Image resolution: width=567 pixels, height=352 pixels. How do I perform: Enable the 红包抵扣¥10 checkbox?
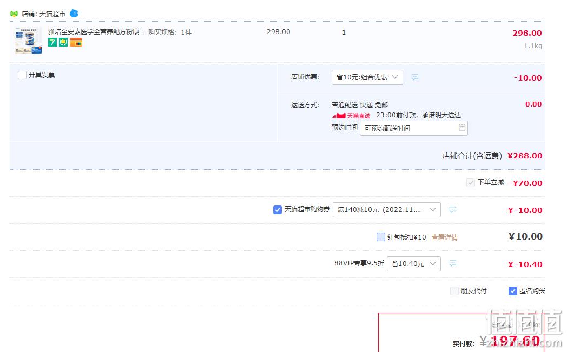click(381, 237)
